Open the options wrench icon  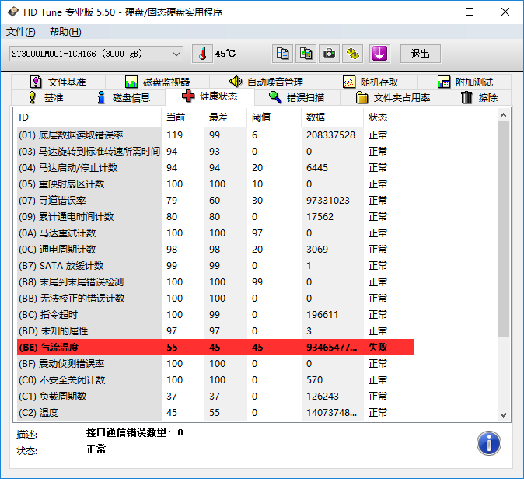353,54
